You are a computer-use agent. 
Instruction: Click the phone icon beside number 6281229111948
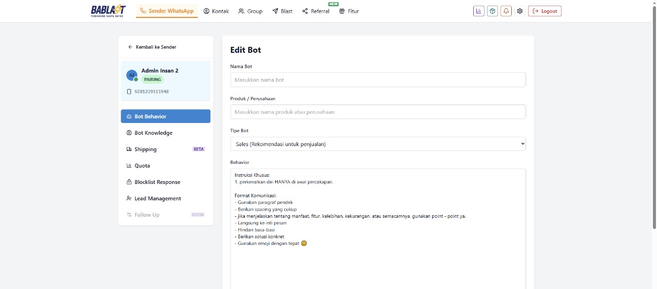(x=129, y=92)
